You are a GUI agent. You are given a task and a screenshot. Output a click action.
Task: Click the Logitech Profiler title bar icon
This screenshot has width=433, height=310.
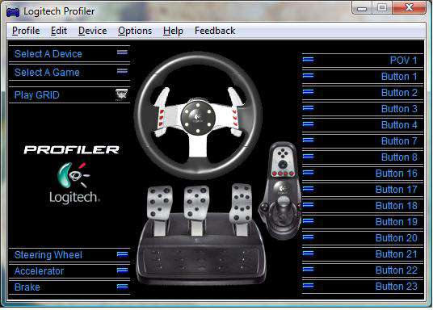pos(13,12)
